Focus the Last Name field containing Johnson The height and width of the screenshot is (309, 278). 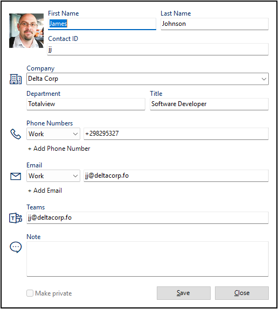(x=214, y=24)
